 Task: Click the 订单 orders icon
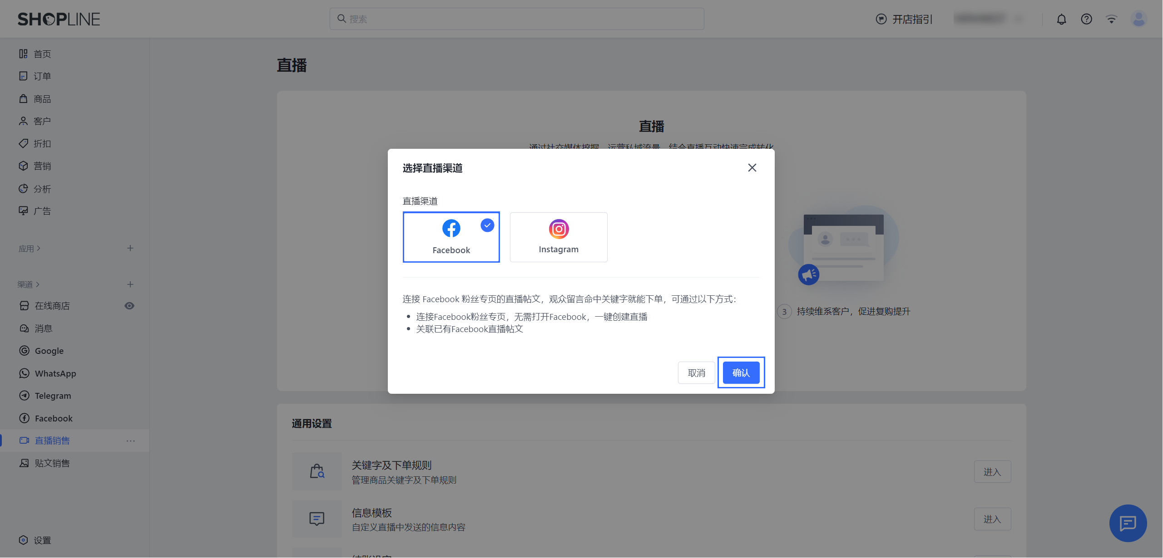point(23,76)
